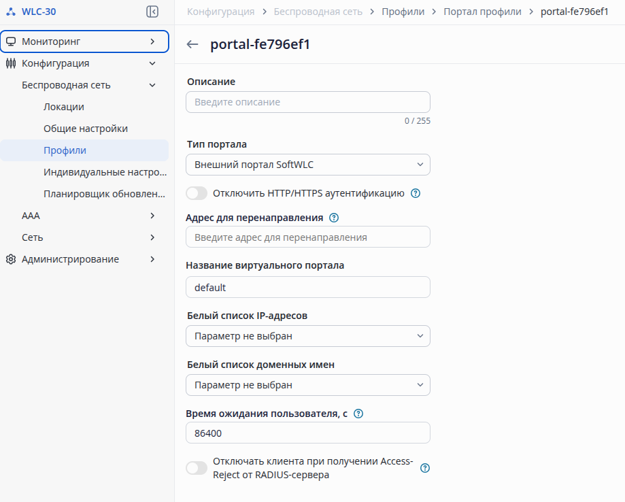Focus Адрес для перенаправления input field
Viewport: 625px width, 502px height.
(x=307, y=237)
